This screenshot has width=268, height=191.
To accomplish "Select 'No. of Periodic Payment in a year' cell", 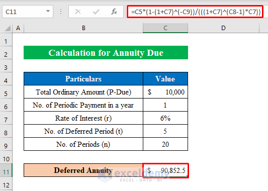I will (x=83, y=105).
